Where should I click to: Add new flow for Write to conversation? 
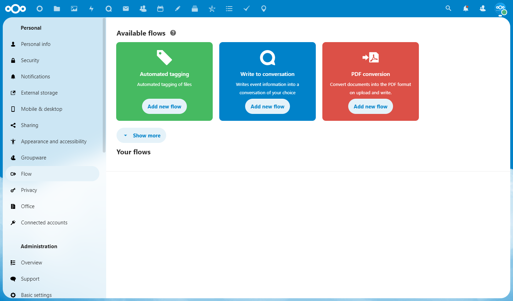pos(268,106)
